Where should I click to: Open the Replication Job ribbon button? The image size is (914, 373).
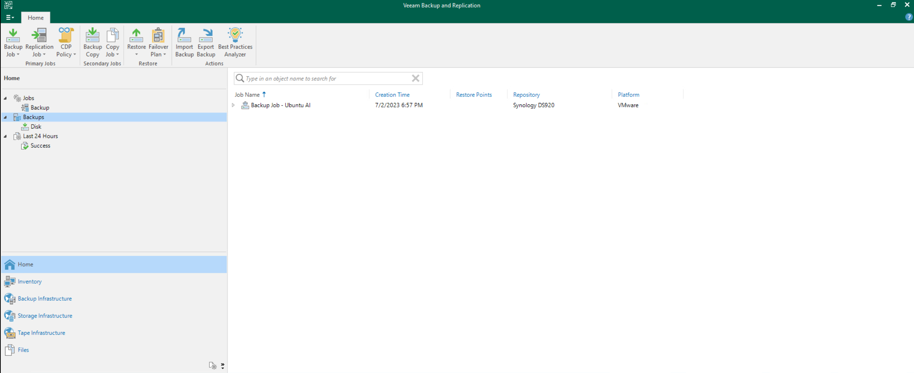[x=39, y=42]
